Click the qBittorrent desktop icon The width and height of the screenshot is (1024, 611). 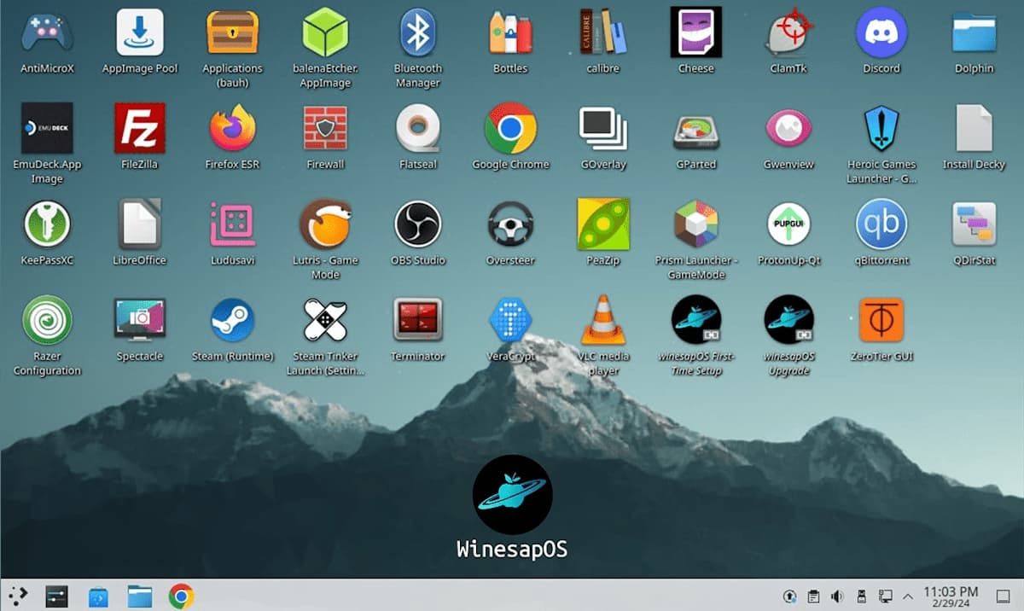tap(881, 224)
